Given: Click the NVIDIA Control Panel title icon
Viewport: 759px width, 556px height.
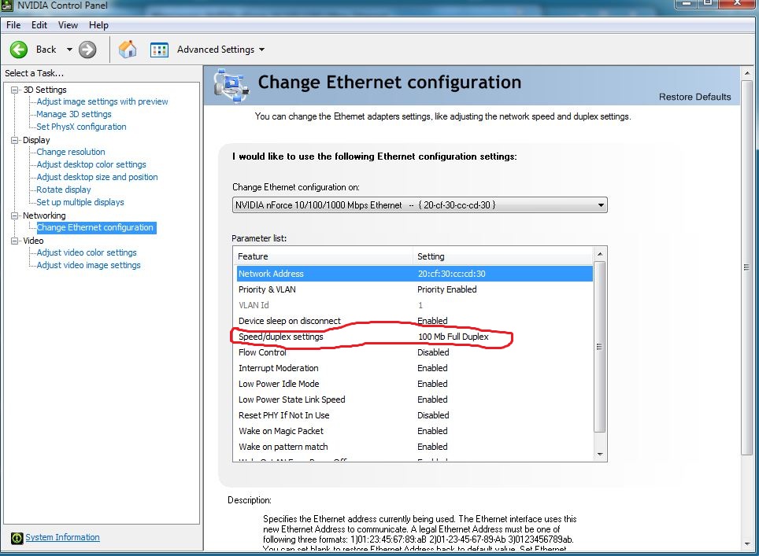Looking at the screenshot, I should pyautogui.click(x=7, y=6).
